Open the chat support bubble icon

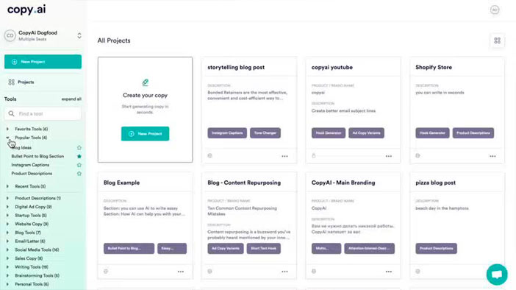pos(497,275)
